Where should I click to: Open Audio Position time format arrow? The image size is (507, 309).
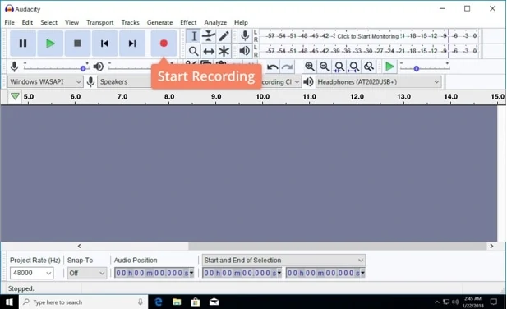coord(191,273)
